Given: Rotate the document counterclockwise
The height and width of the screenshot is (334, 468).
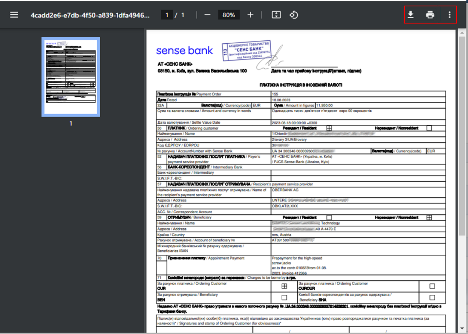Looking at the screenshot, I should pos(294,15).
